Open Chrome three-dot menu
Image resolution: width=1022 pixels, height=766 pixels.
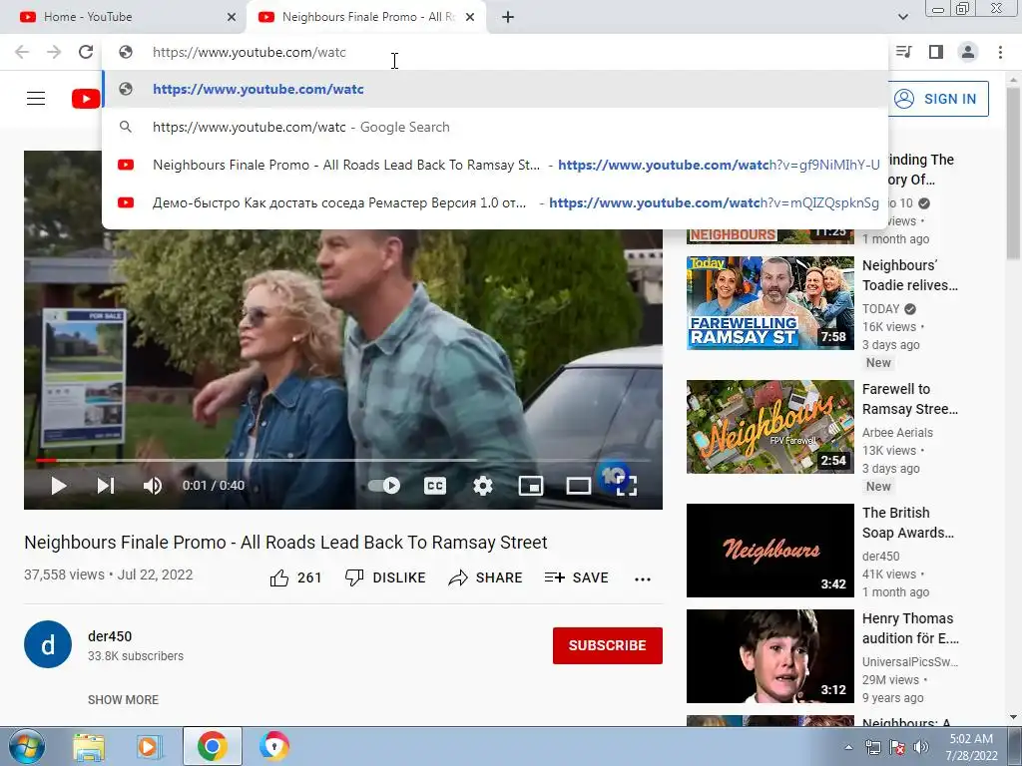coord(1000,52)
